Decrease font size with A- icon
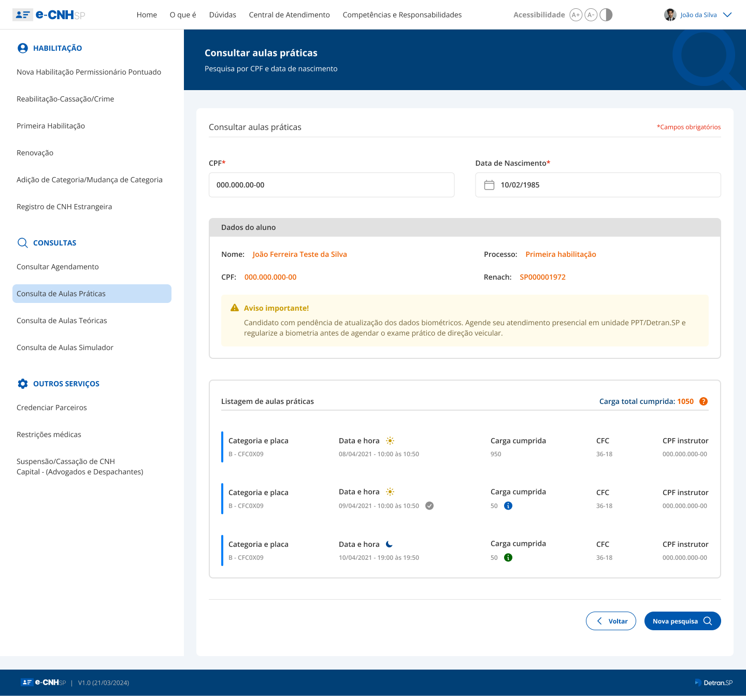This screenshot has width=746, height=696. (x=591, y=15)
